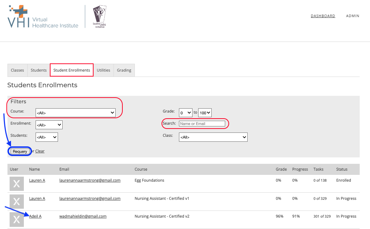Open Lauren A name link for Nursing Assistant v1
Screen dimensions: 370x229
(x=37, y=198)
